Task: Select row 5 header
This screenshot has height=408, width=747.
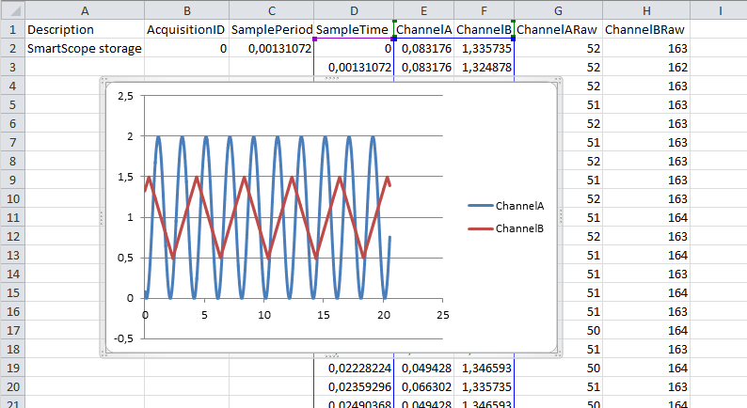Action: [x=12, y=104]
